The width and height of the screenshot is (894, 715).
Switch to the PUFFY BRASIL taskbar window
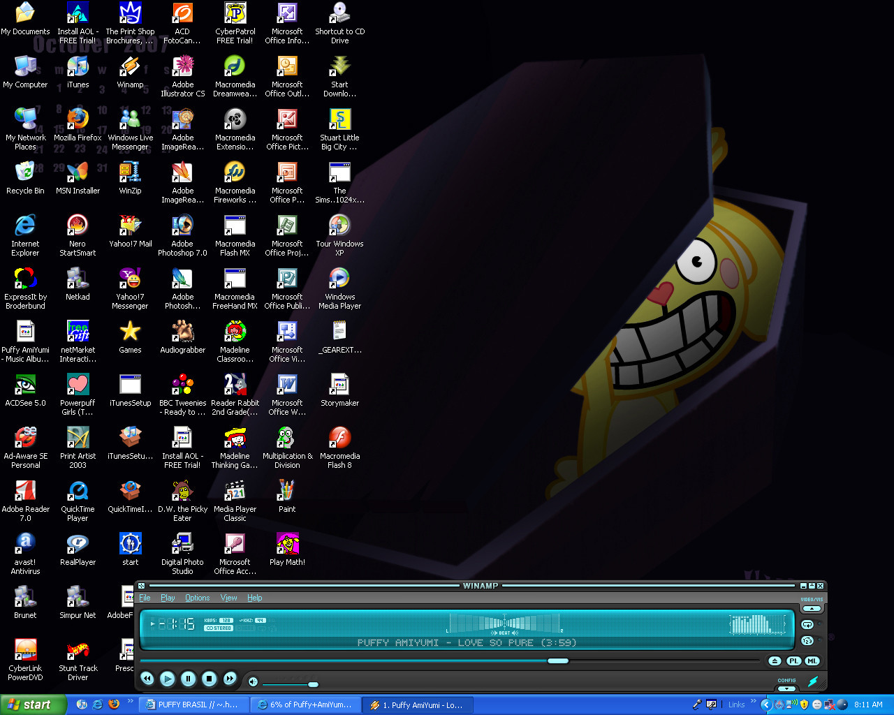click(193, 705)
